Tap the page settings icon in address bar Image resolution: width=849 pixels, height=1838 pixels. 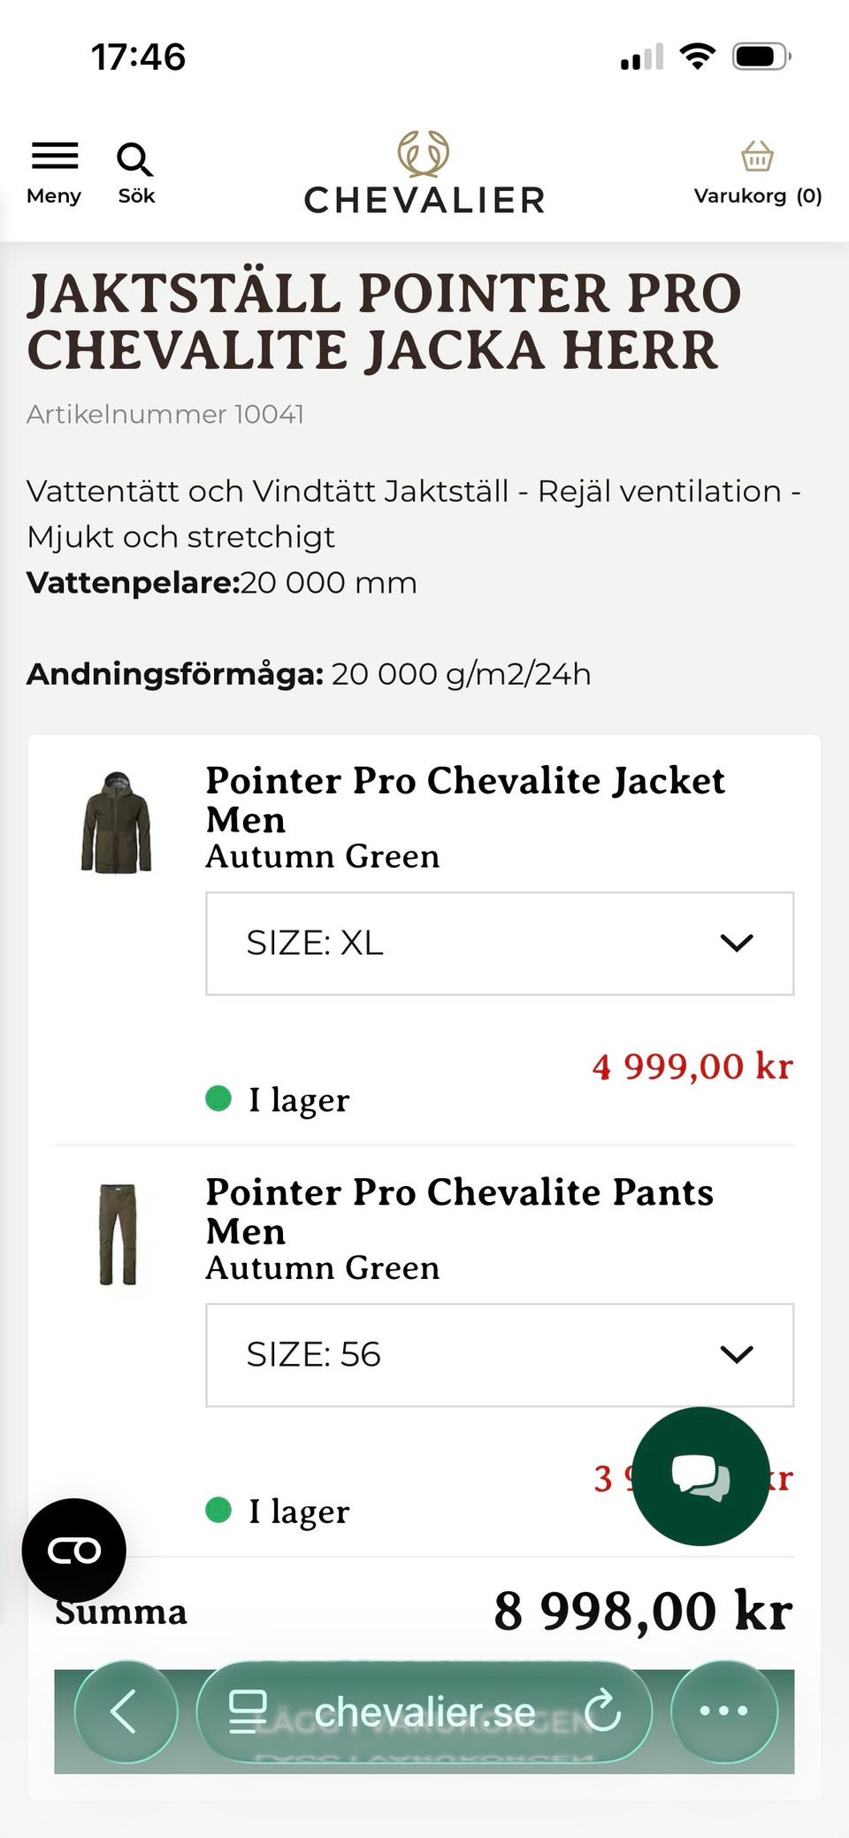[x=248, y=1712]
